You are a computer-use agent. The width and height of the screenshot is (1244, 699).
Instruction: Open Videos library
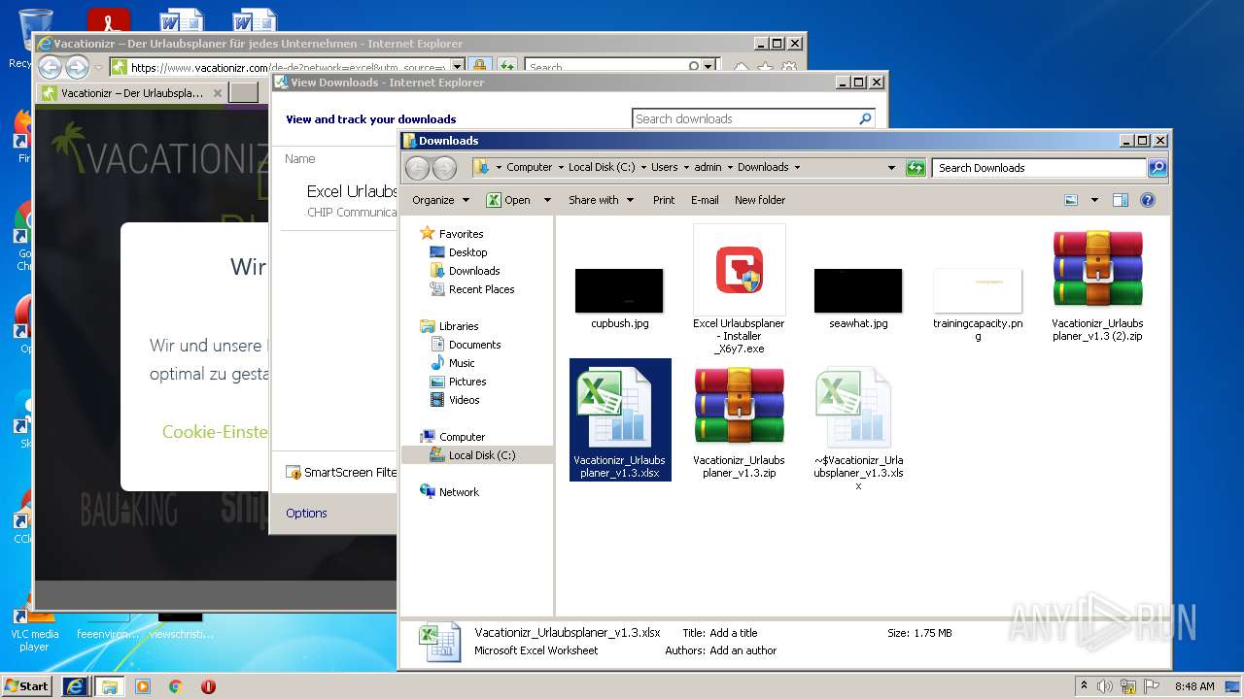tap(464, 400)
